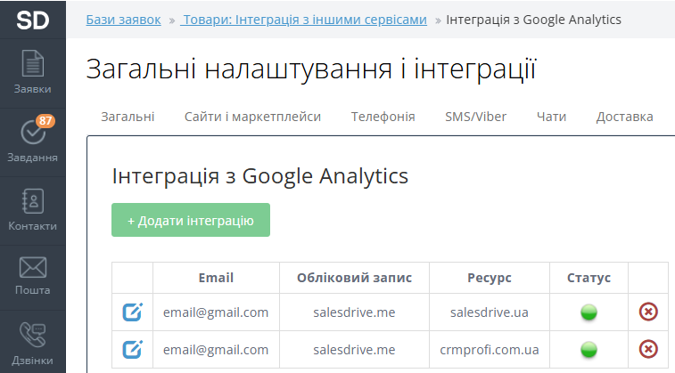Click the SD logo
Screen dimensions: 675x373
(x=33, y=19)
